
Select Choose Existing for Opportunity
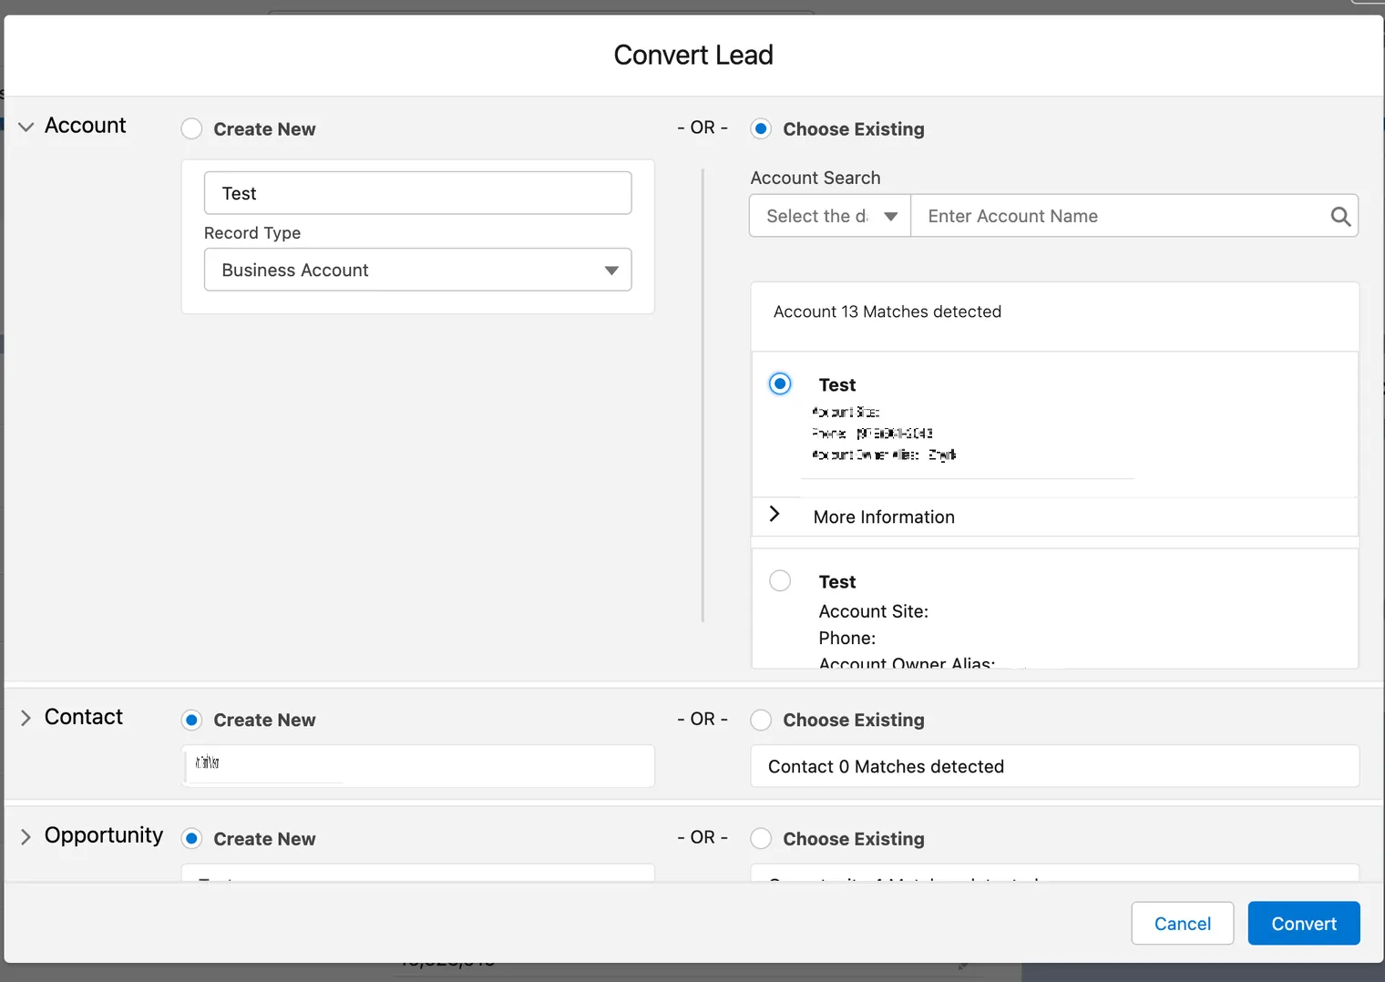pos(761,839)
